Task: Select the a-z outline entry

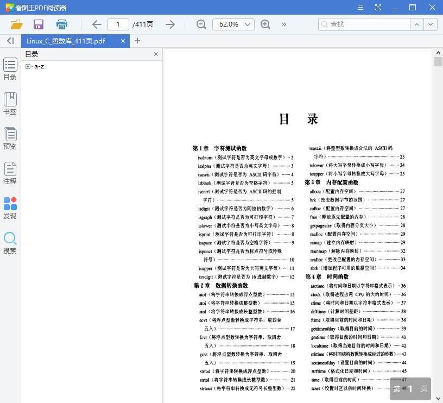Action: (39, 66)
